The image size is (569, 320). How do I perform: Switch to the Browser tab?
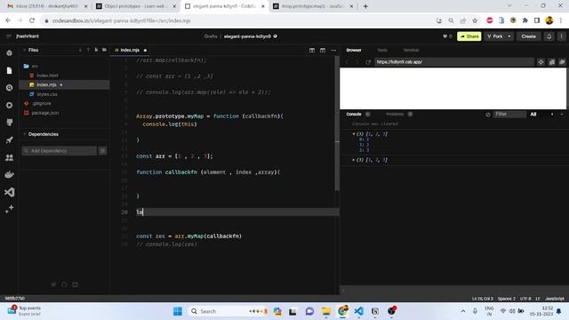(354, 51)
